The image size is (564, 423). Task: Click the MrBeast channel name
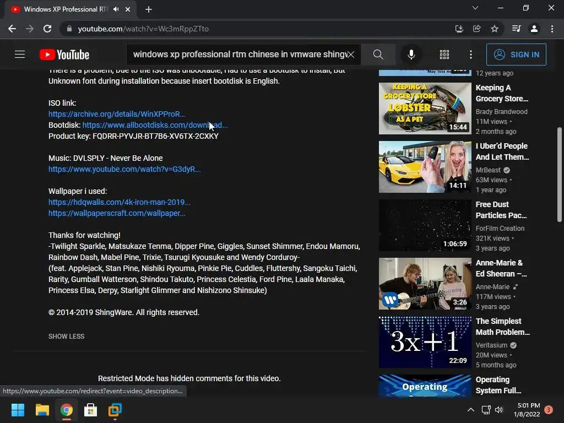point(488,170)
